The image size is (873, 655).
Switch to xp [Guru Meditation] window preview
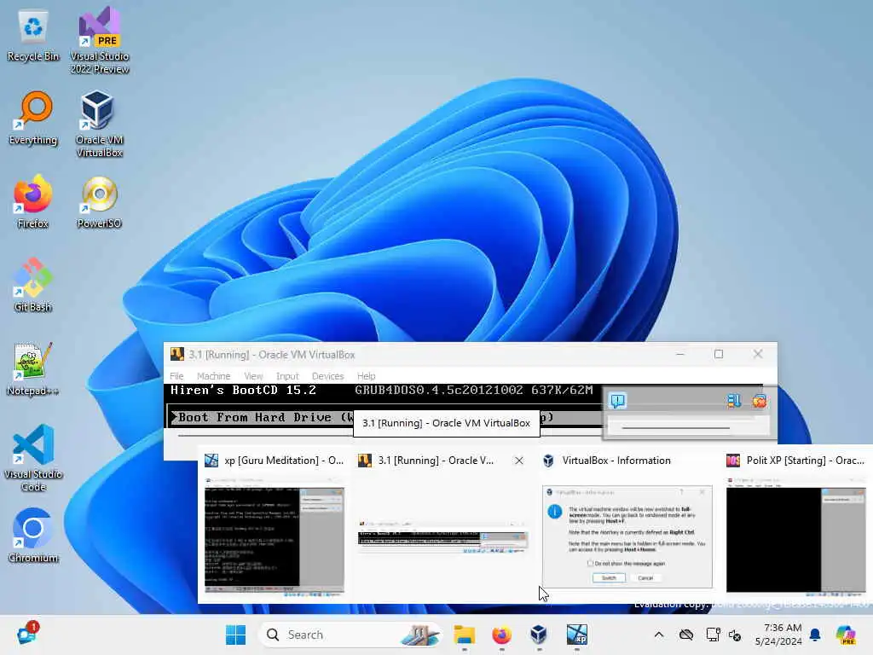click(275, 524)
